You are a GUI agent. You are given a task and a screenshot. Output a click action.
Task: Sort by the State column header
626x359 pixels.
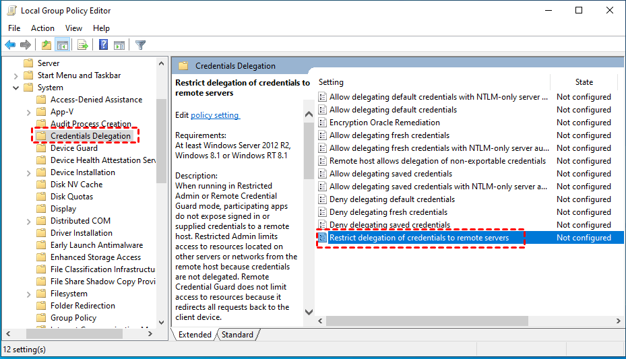click(584, 82)
